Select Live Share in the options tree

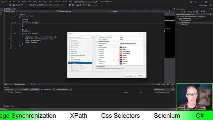[74, 53]
